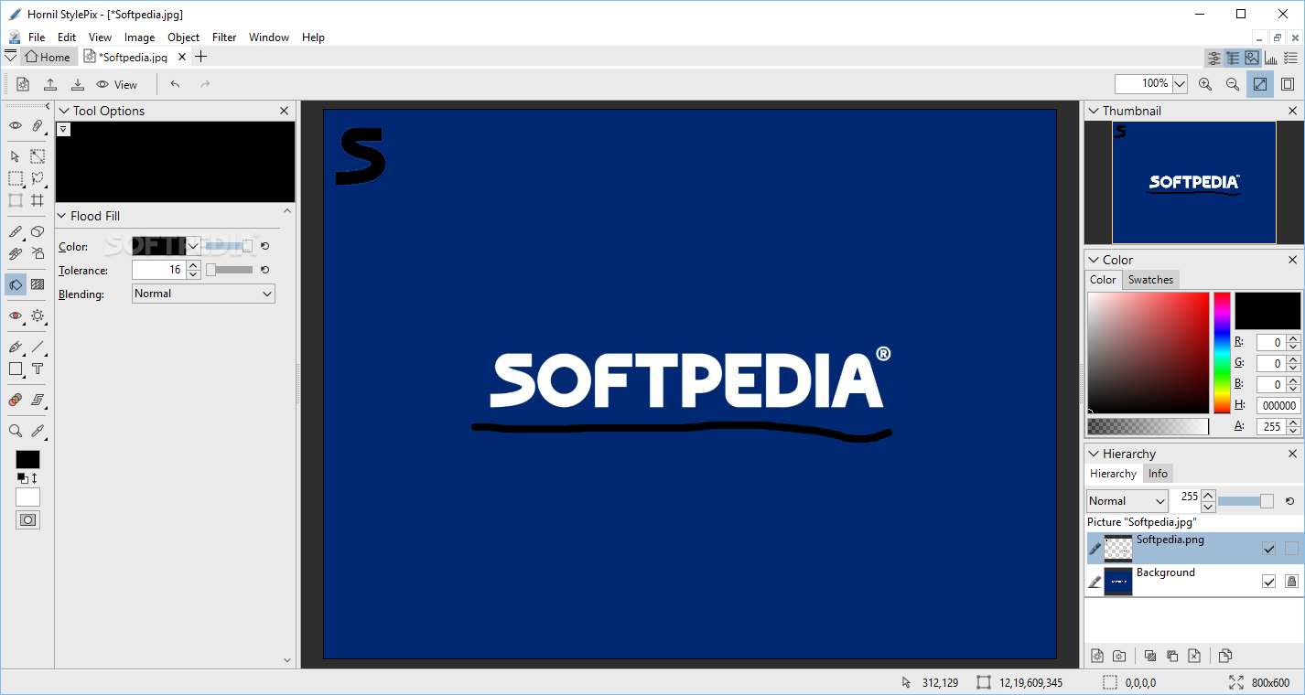
Task: Select the pen path tool
Action: 16,347
